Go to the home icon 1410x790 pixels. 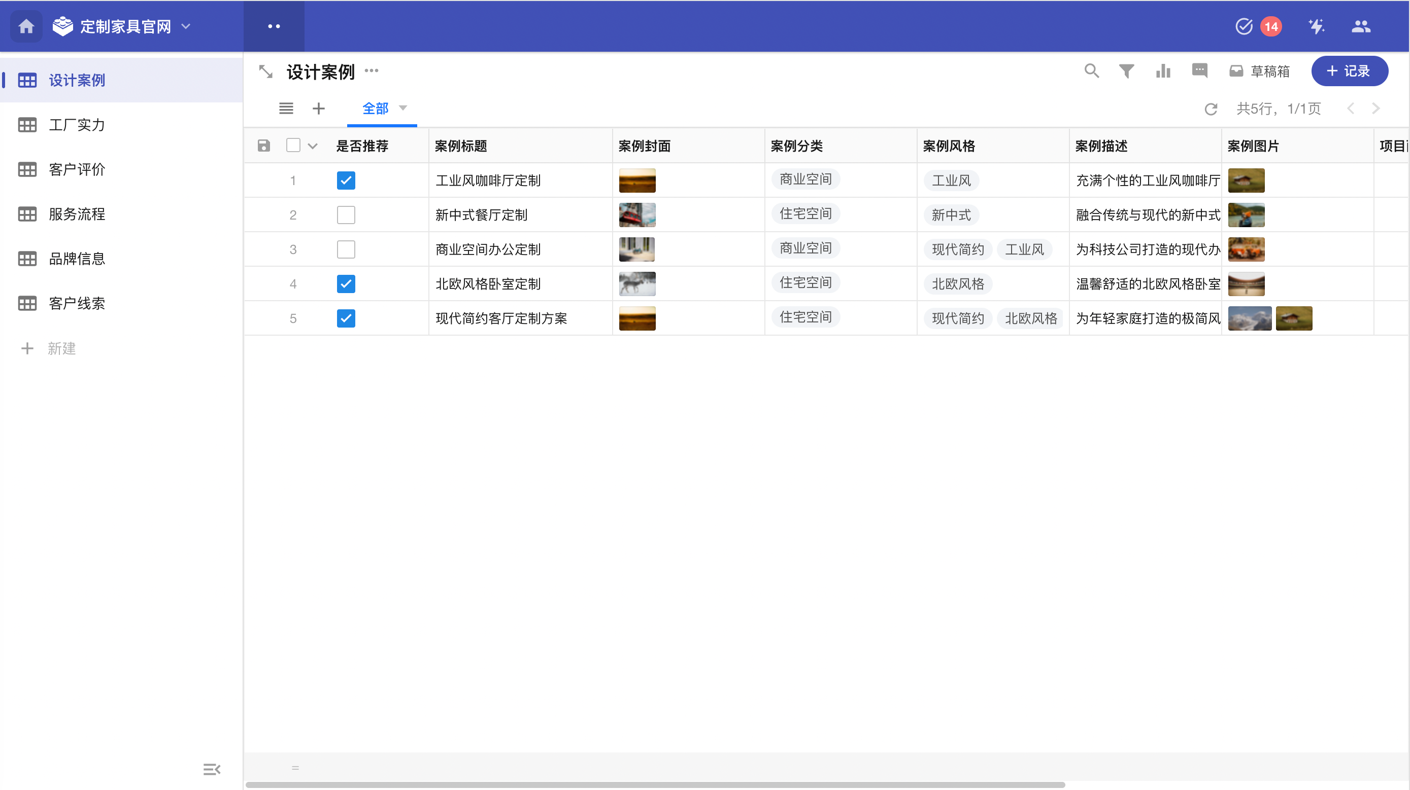click(x=26, y=26)
